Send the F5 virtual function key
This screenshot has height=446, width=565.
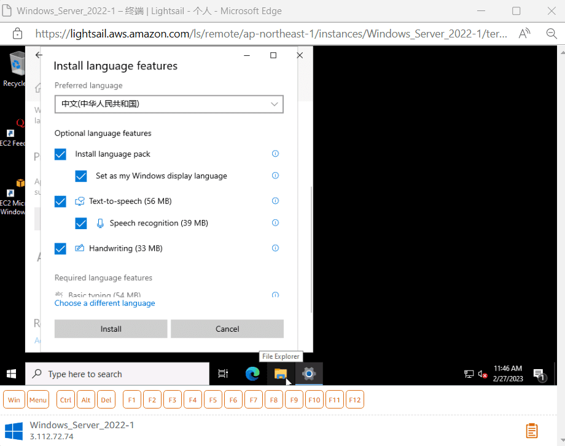tap(212, 400)
